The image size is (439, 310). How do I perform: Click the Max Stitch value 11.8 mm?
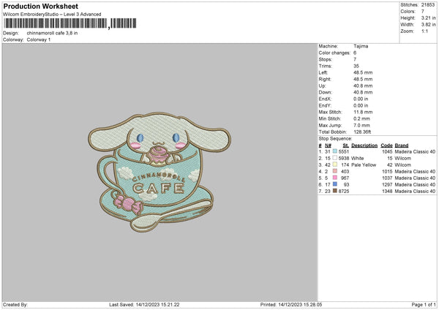[x=363, y=112]
